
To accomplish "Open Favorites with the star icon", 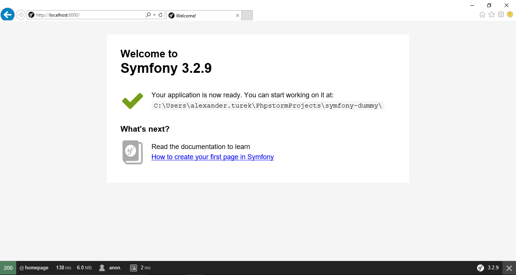I will [x=491, y=14].
